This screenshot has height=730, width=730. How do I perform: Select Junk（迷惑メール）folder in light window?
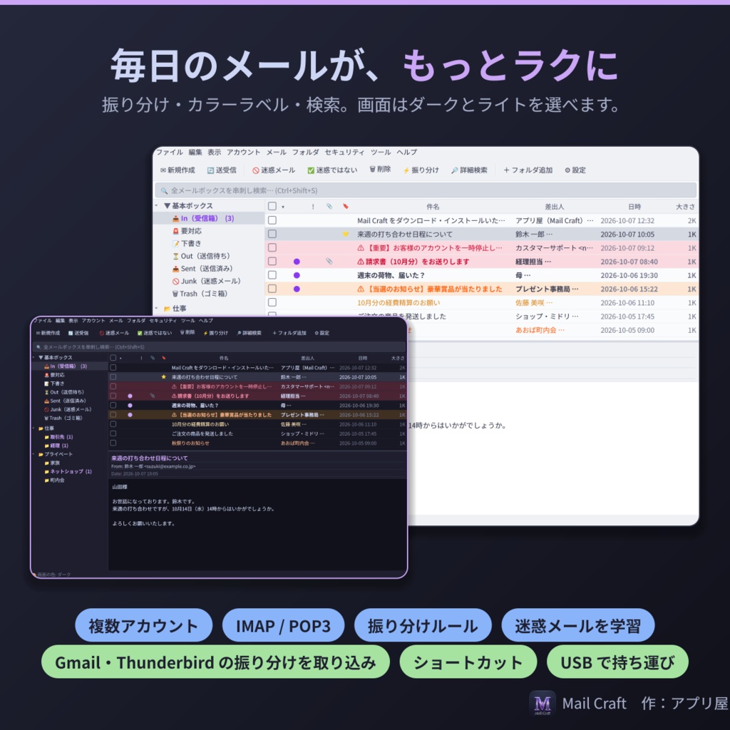pos(206,281)
